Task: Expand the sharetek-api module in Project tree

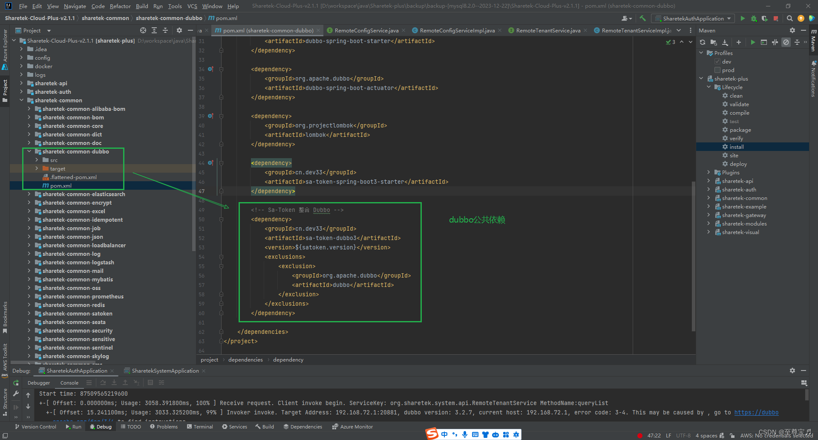Action: click(x=21, y=83)
